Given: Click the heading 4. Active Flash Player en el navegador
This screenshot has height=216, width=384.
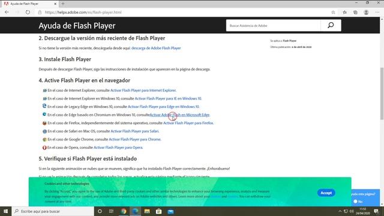Looking at the screenshot, I should 84,80.
